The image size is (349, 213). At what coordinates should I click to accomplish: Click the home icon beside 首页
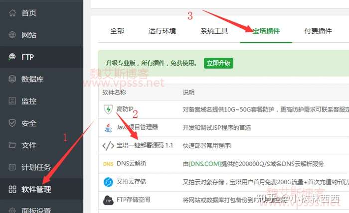tap(12, 12)
